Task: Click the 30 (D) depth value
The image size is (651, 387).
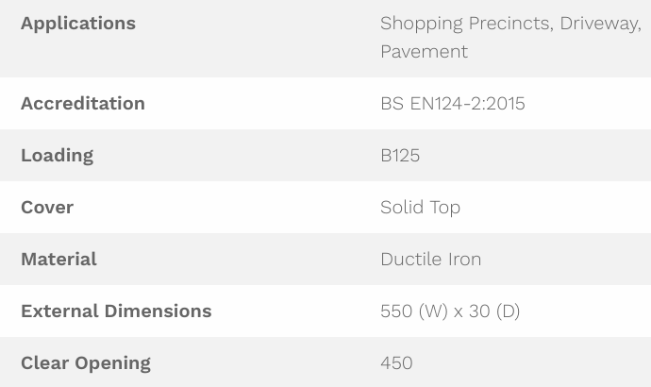Action: 494,311
